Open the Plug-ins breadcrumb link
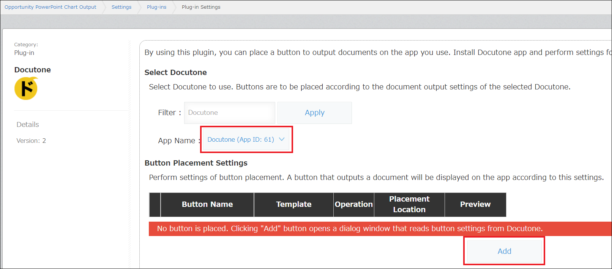The image size is (612, 269). [156, 7]
